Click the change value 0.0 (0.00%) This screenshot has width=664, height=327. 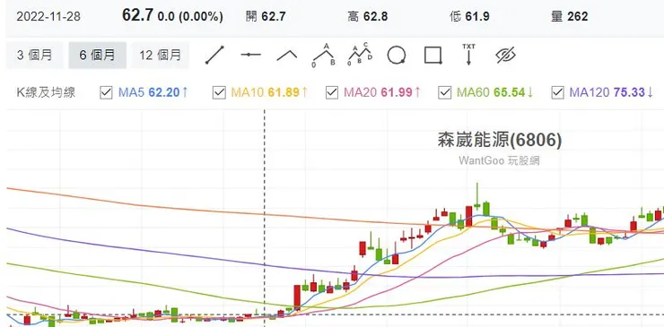point(190,17)
